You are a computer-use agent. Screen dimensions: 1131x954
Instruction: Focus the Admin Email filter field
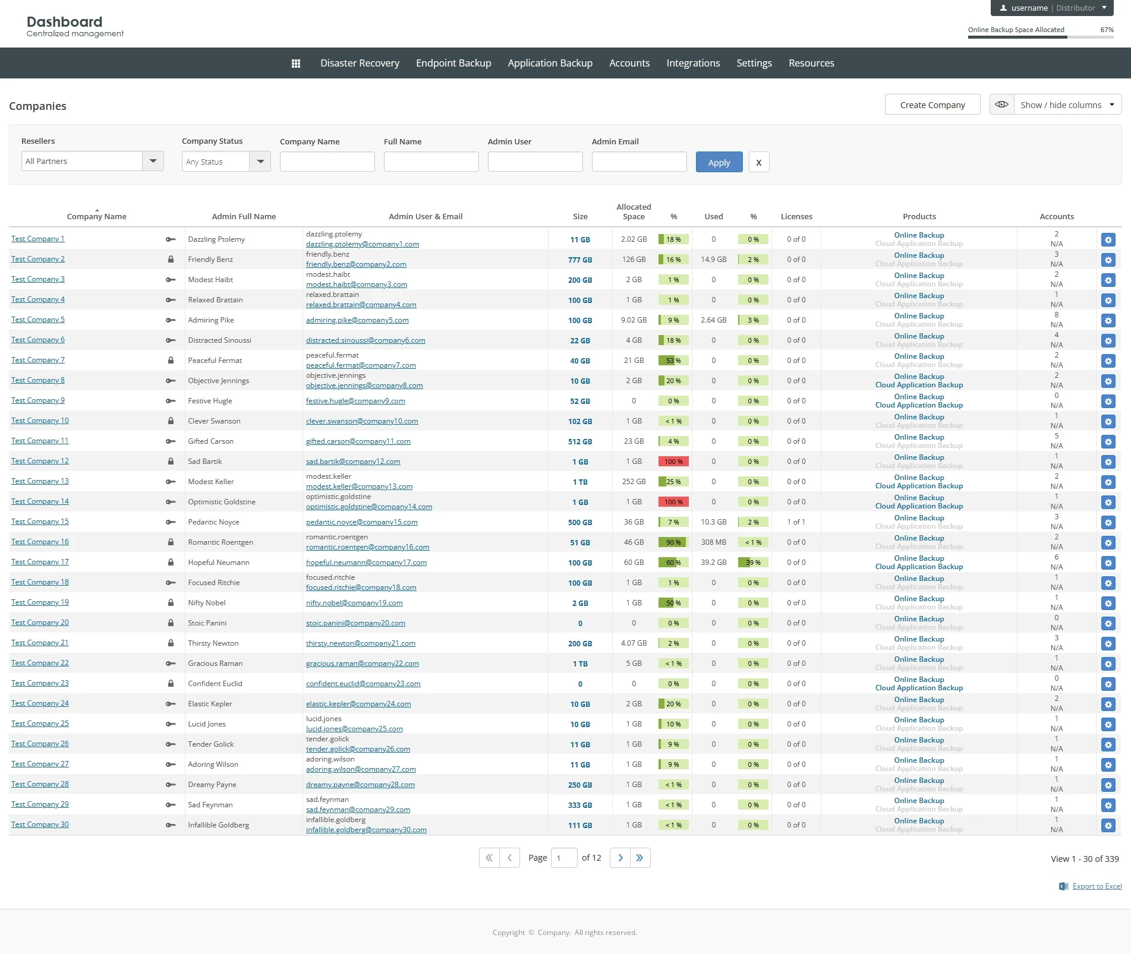[x=639, y=162]
